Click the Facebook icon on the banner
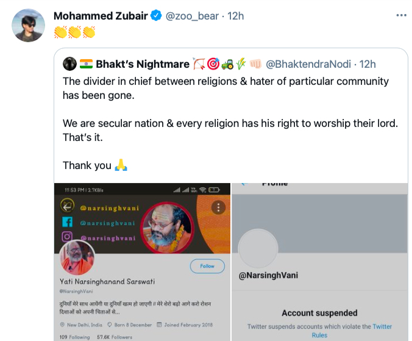 [x=68, y=222]
